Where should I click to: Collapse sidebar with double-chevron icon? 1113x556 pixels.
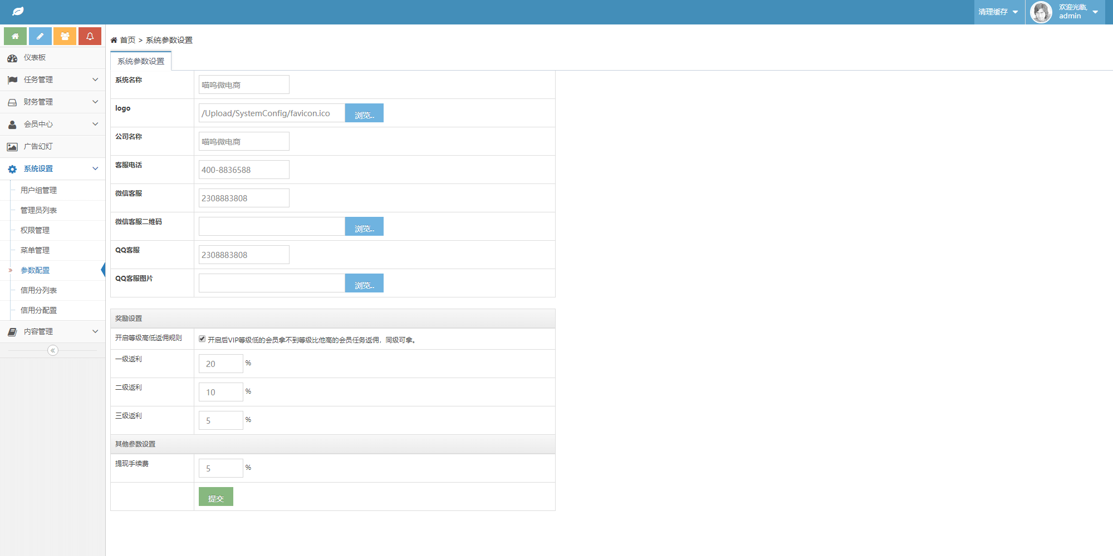[x=53, y=350]
